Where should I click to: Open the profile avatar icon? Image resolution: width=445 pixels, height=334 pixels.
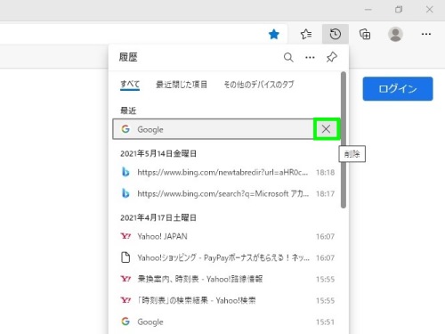coord(395,34)
